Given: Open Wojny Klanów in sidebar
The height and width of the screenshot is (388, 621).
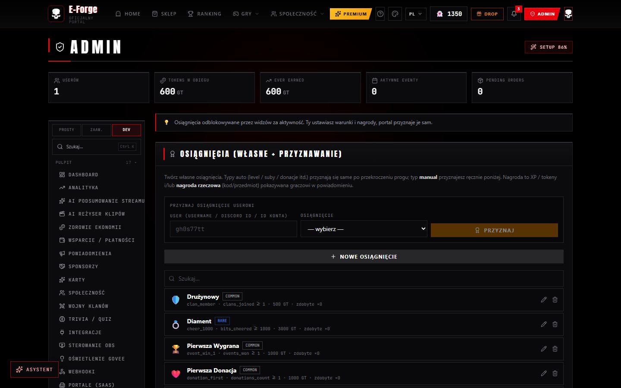Looking at the screenshot, I should click(x=88, y=306).
